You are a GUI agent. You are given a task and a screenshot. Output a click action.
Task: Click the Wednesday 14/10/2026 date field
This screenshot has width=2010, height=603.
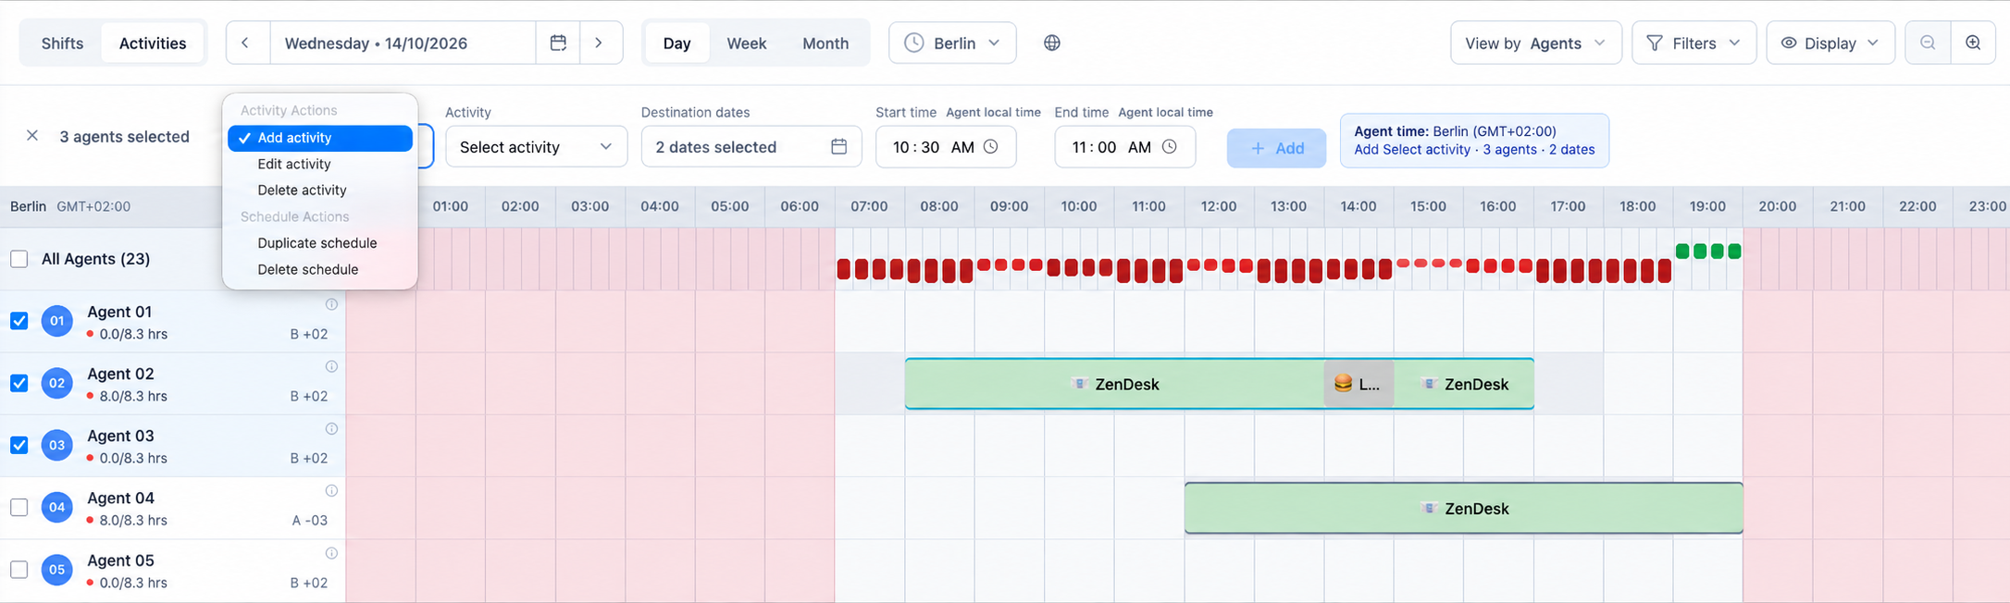click(x=403, y=43)
